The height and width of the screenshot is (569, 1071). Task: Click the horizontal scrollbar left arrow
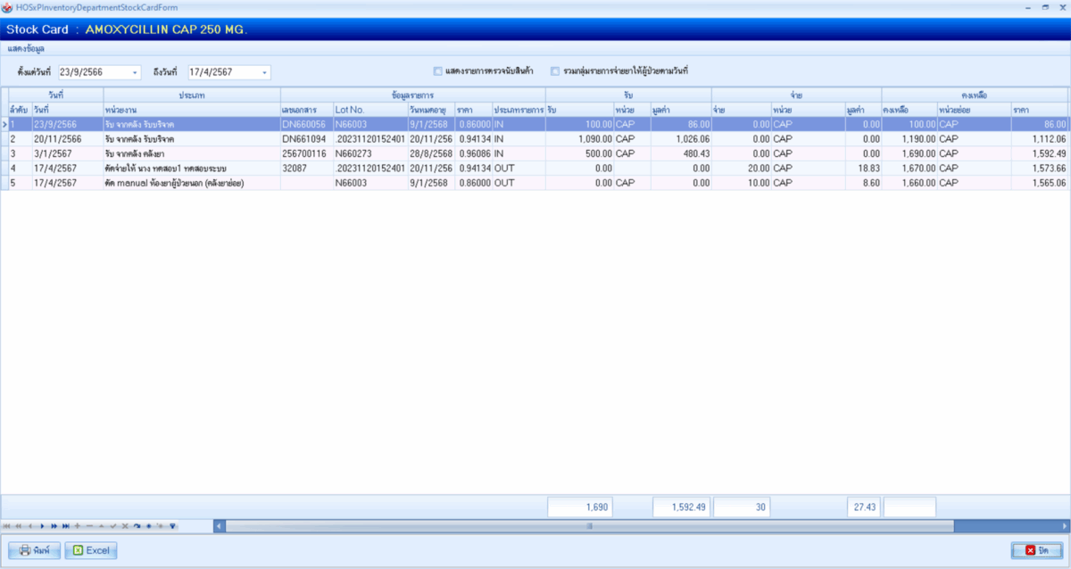pyautogui.click(x=220, y=526)
